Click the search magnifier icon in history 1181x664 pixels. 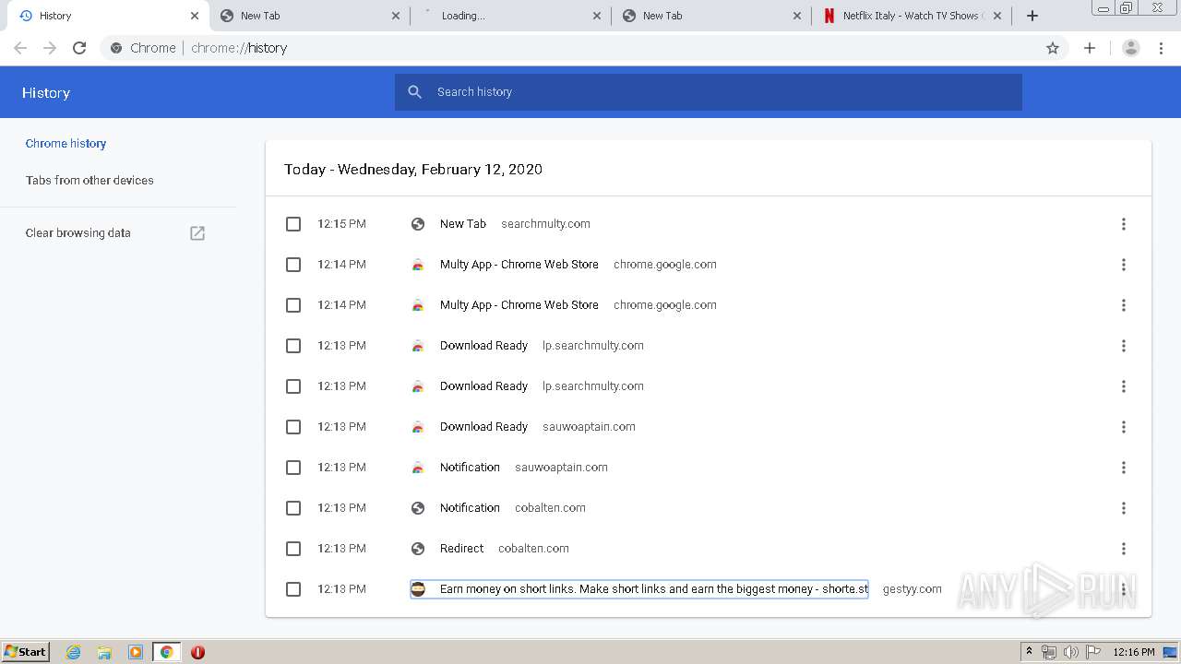[415, 92]
